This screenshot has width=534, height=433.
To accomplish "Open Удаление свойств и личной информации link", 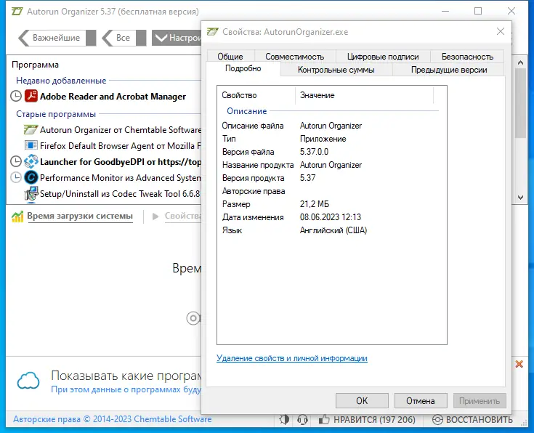I will pyautogui.click(x=292, y=358).
